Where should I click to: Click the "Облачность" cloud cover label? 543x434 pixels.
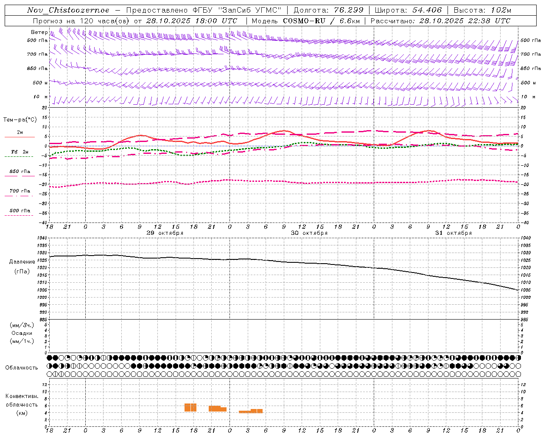coord(22,368)
